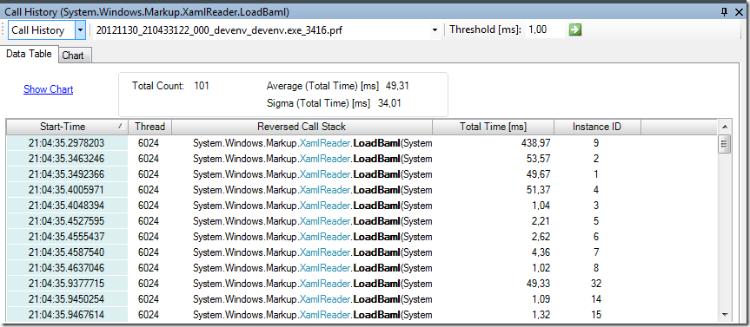Select start-time 21:04:35.3463246 cell

[67, 159]
